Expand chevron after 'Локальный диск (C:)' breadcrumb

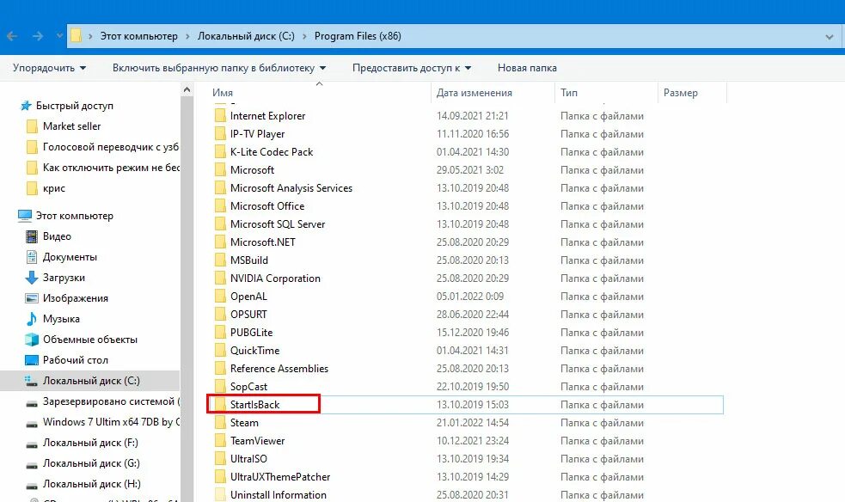(x=304, y=36)
